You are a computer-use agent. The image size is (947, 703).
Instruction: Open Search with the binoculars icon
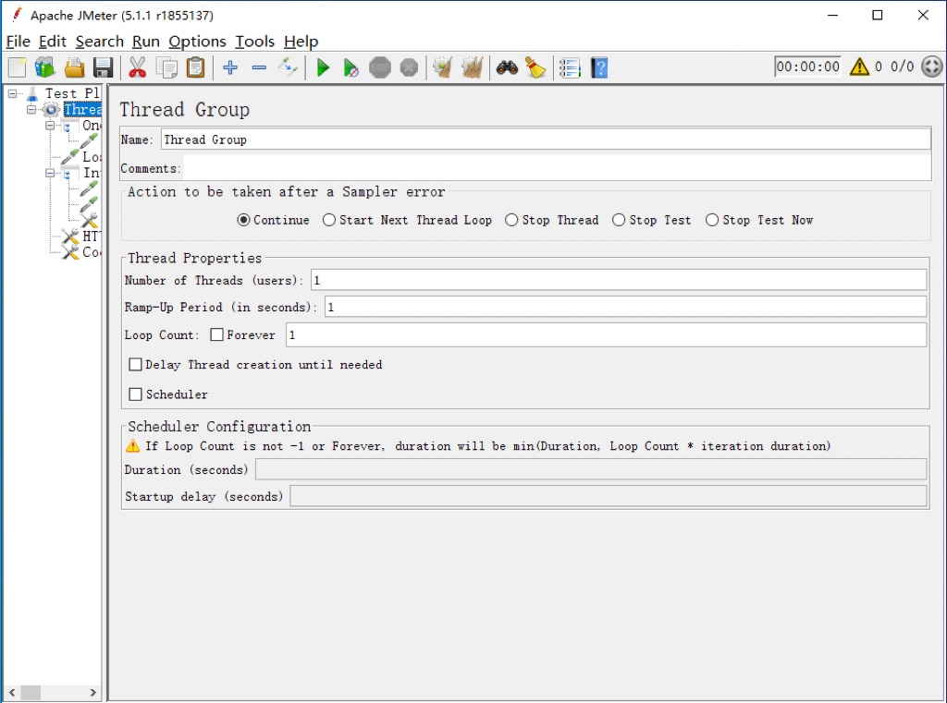coord(507,67)
